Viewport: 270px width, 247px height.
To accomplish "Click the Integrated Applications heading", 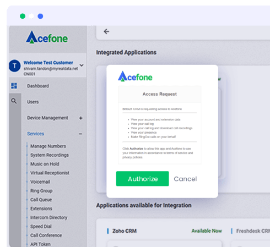I will pyautogui.click(x=126, y=52).
